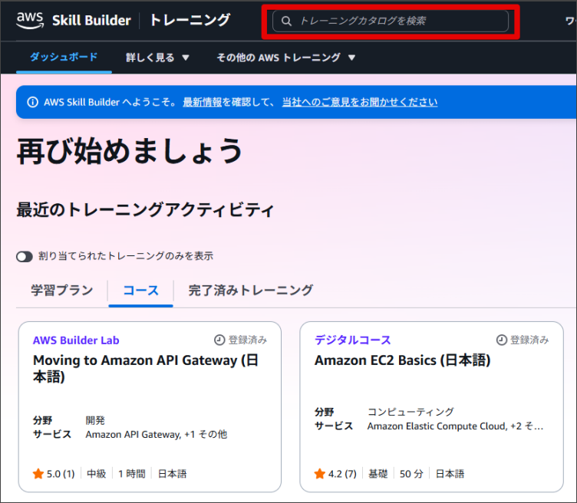Screen dimensions: 577x503
Task: Click the 5.0 star rating icon
Action: 38,474
